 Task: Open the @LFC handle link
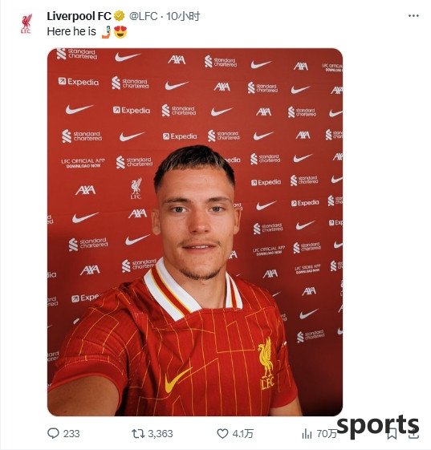[143, 16]
